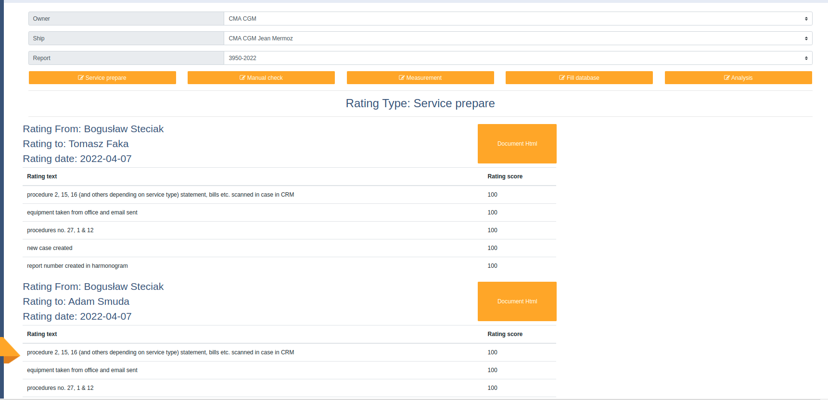
Task: Open the Owner dropdown showing CMA CGM
Action: tap(518, 19)
